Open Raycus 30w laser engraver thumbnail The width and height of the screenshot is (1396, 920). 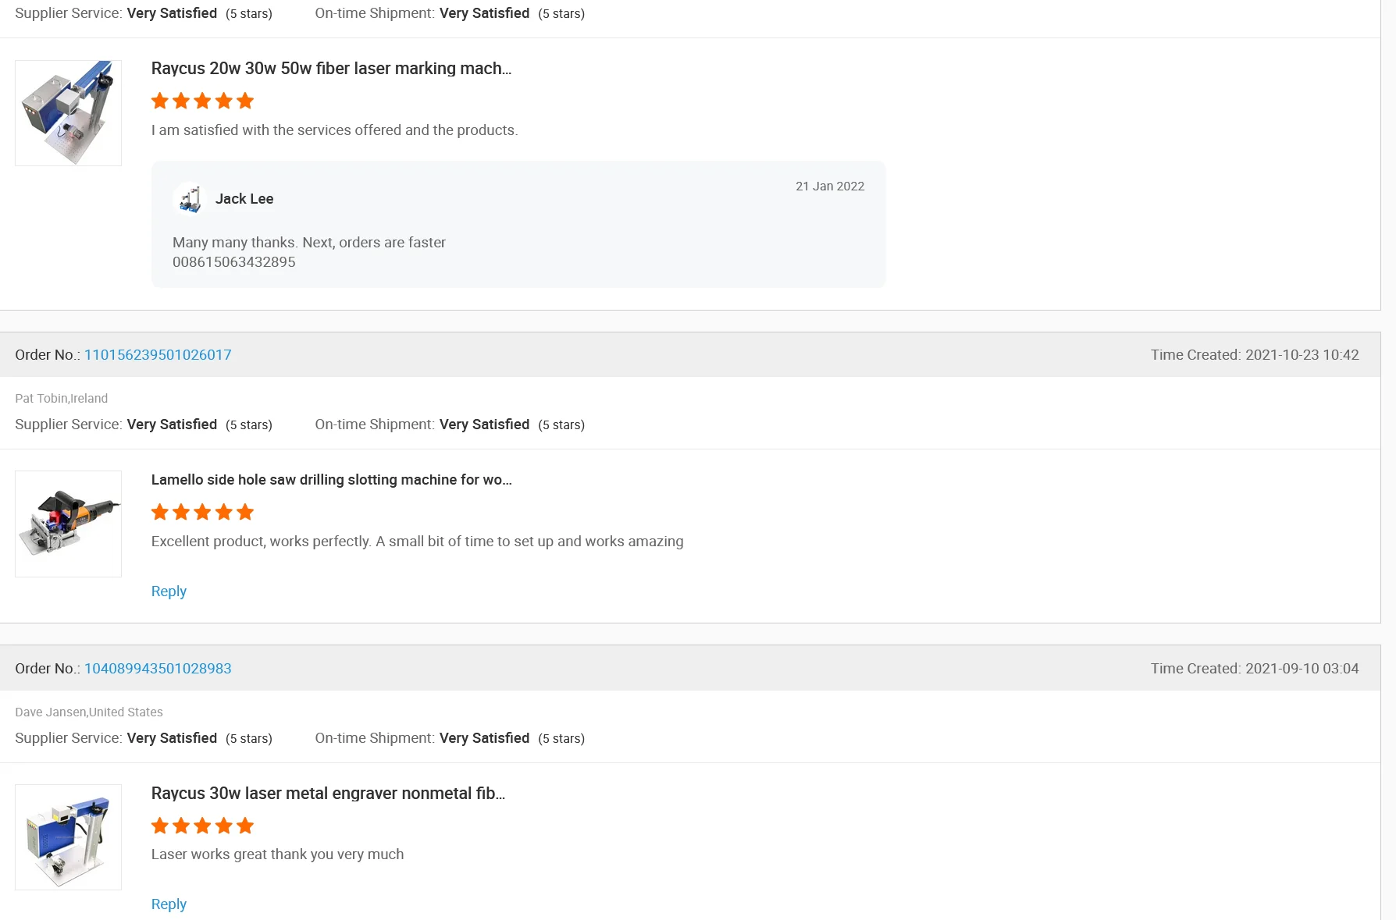point(69,837)
